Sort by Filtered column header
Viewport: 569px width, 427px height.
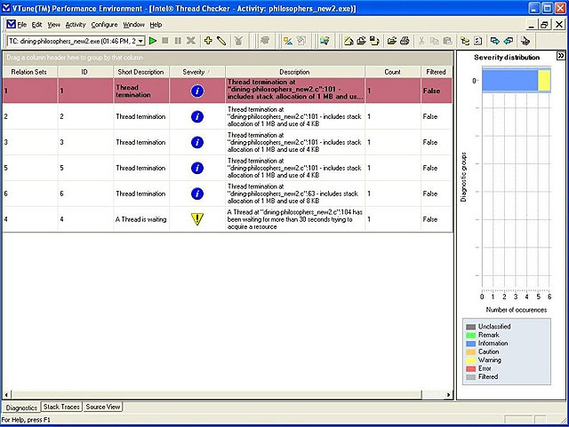(x=437, y=72)
